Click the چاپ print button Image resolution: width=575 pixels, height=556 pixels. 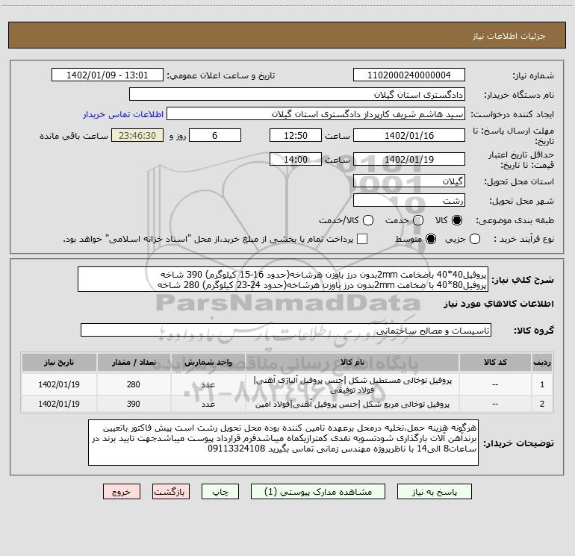coord(220,492)
